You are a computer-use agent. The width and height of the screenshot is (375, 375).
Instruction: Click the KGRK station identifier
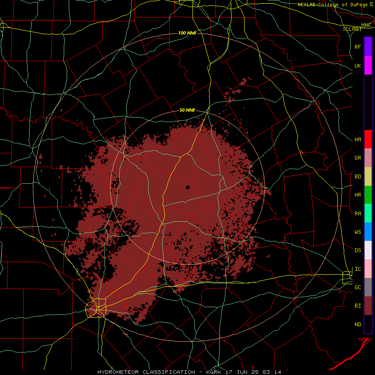tap(212, 372)
